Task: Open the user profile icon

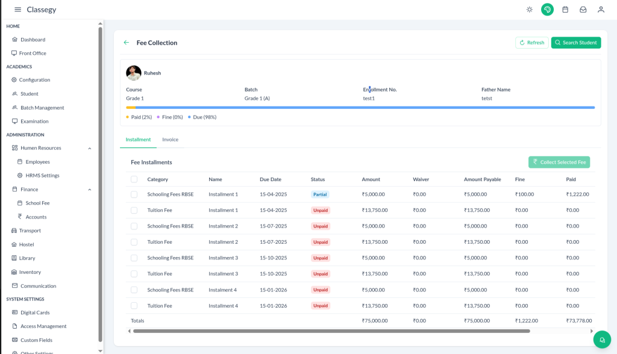Action: 601,10
